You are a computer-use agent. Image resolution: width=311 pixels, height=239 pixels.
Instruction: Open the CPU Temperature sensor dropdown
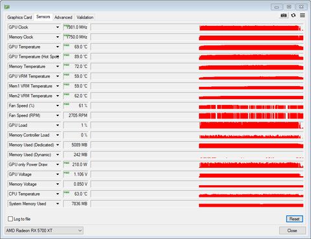58,194
